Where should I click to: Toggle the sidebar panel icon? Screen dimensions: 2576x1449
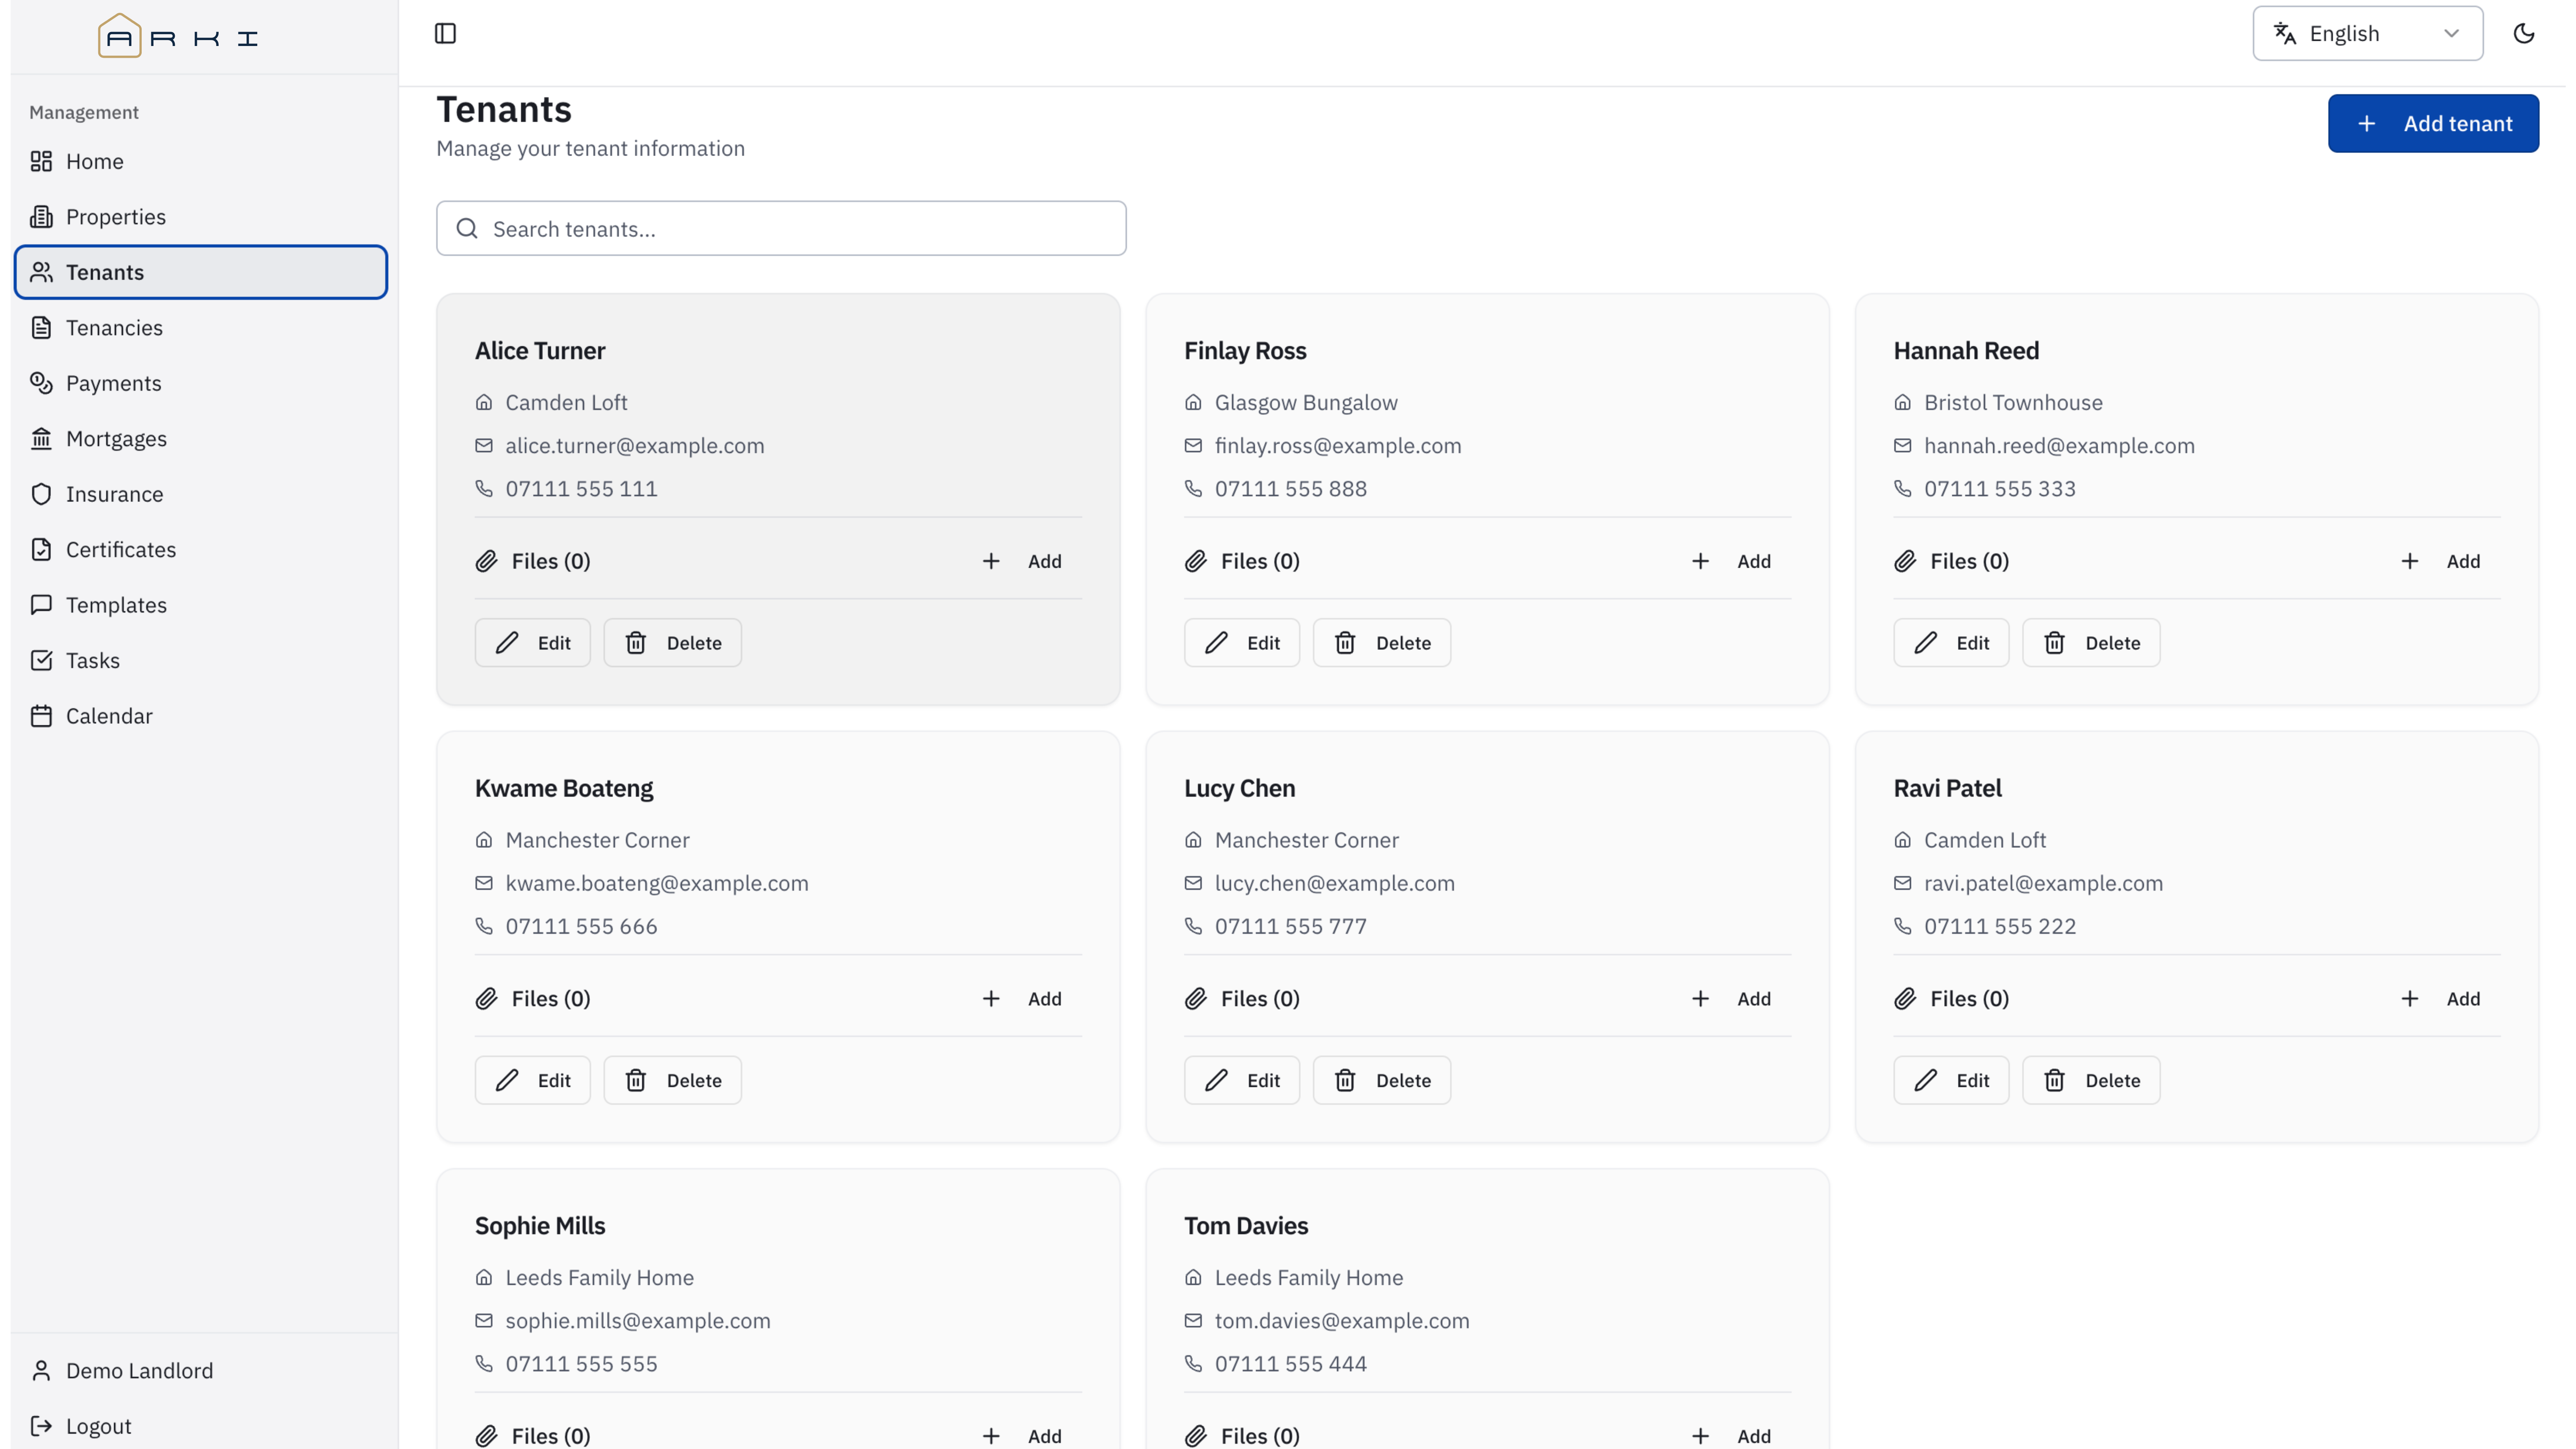(x=445, y=33)
